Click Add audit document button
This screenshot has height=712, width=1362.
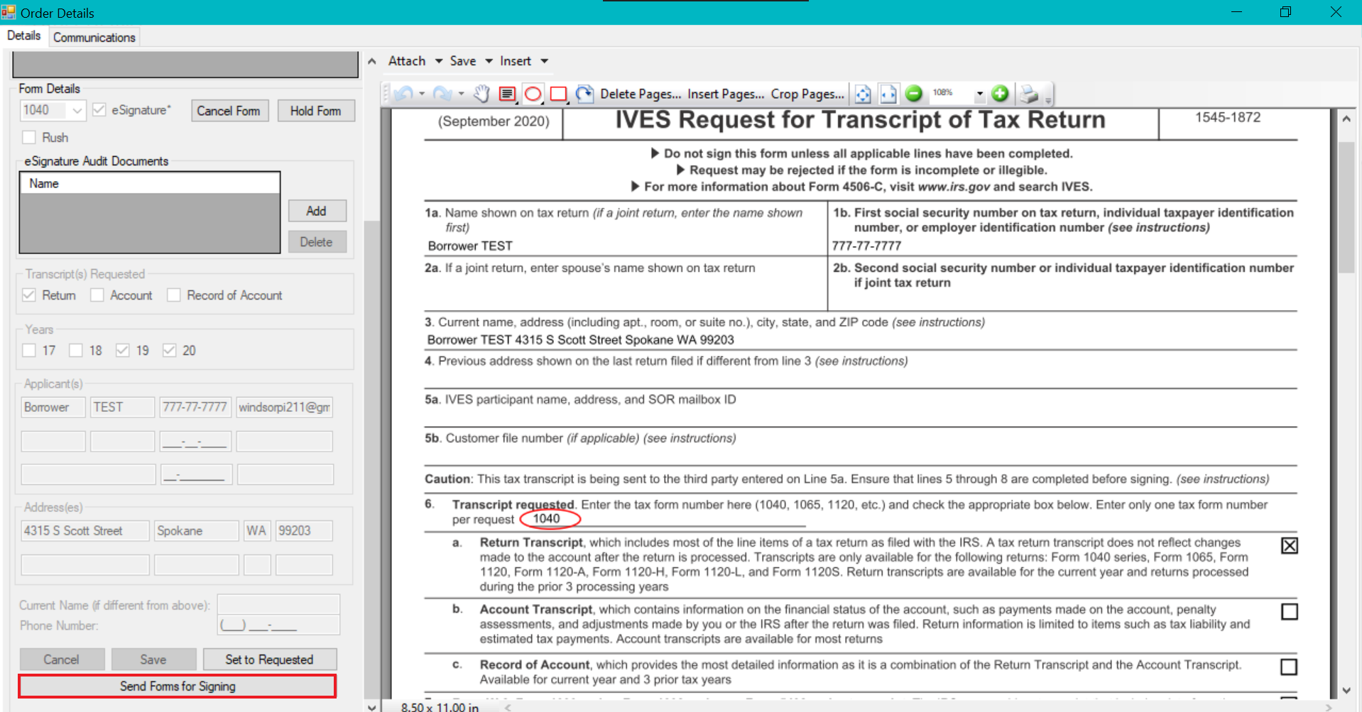[x=317, y=211]
